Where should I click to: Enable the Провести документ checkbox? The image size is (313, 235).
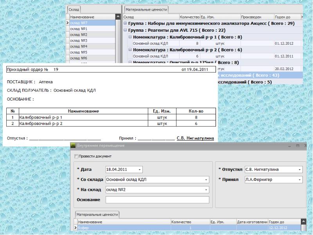click(x=76, y=157)
